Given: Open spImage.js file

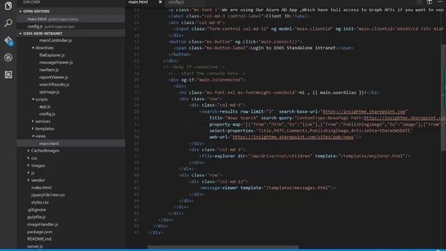Looking at the screenshot, I should click(49, 92).
